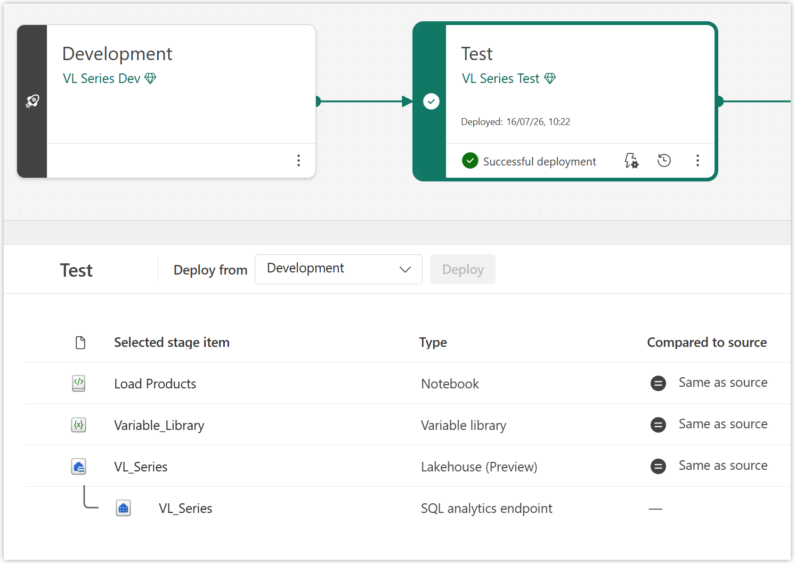The image size is (795, 564).
Task: Sort by Type column header
Action: [433, 343]
